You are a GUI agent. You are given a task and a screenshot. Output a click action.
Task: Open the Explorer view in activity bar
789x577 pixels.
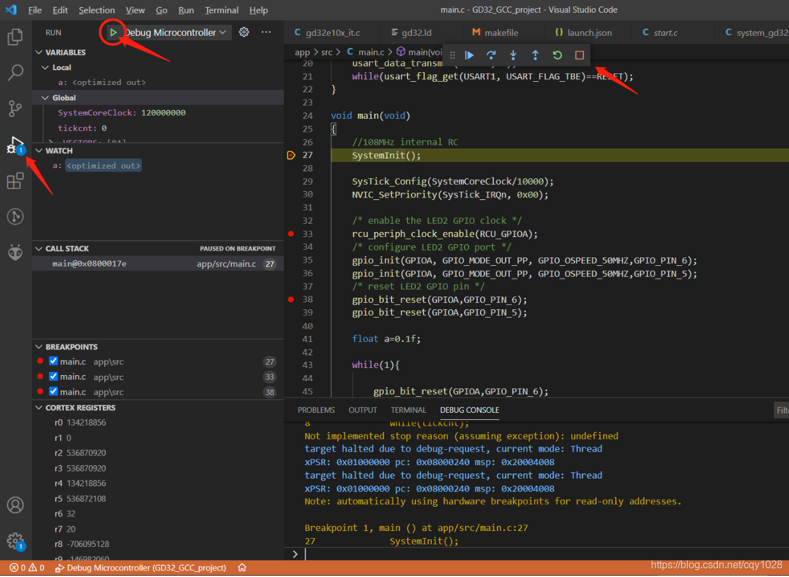coord(15,38)
